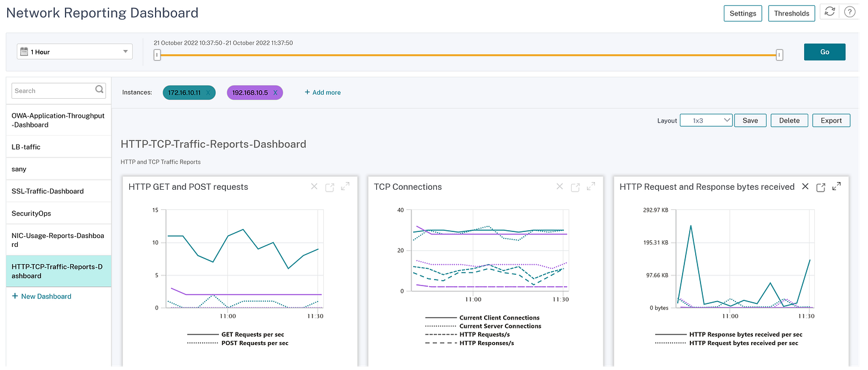The width and height of the screenshot is (868, 370).
Task: Remove instance 172.16.10.11 with its X
Action: coord(208,93)
